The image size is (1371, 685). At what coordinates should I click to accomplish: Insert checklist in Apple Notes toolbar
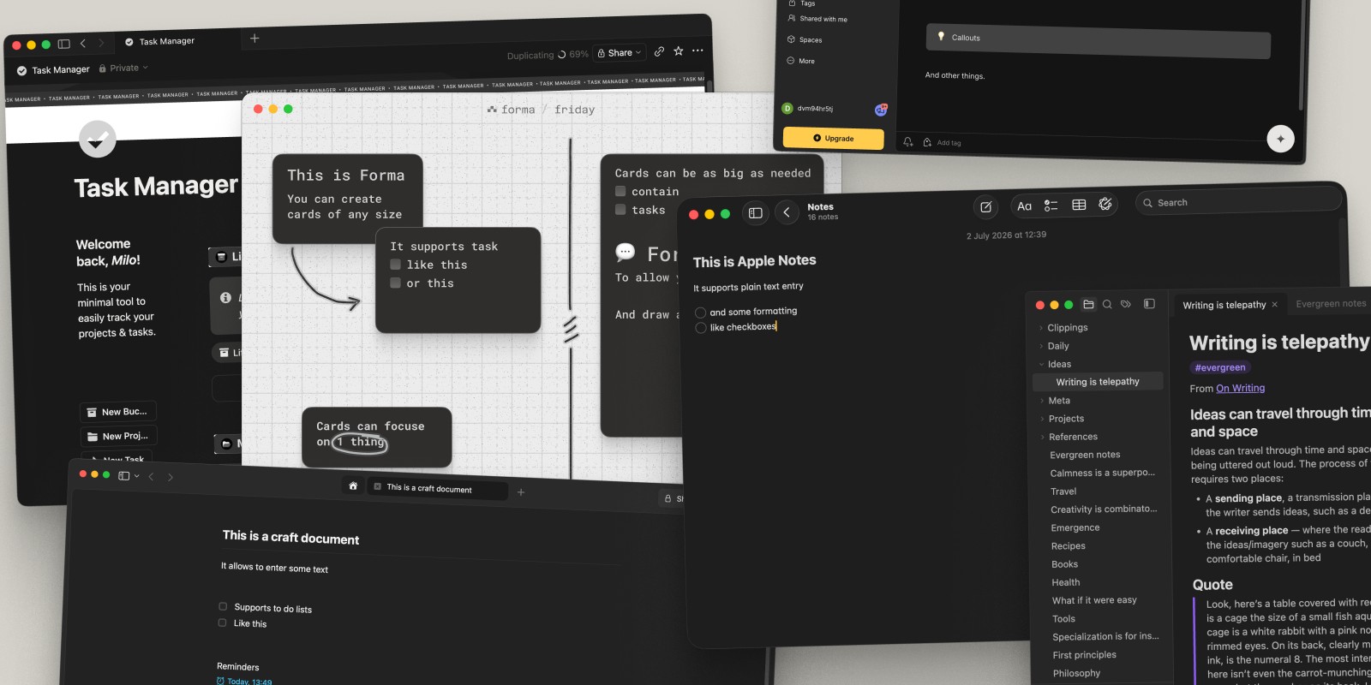click(1051, 205)
